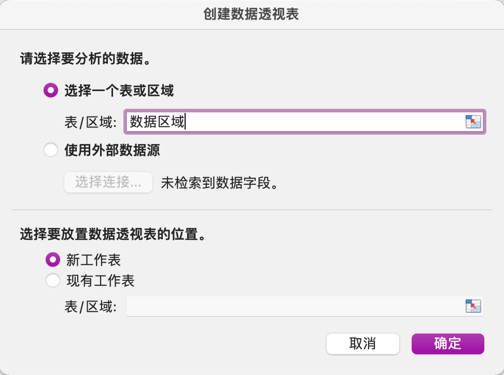The height and width of the screenshot is (375, 504).
Task: Choose the 新工作表 radio option
Action: (53, 259)
